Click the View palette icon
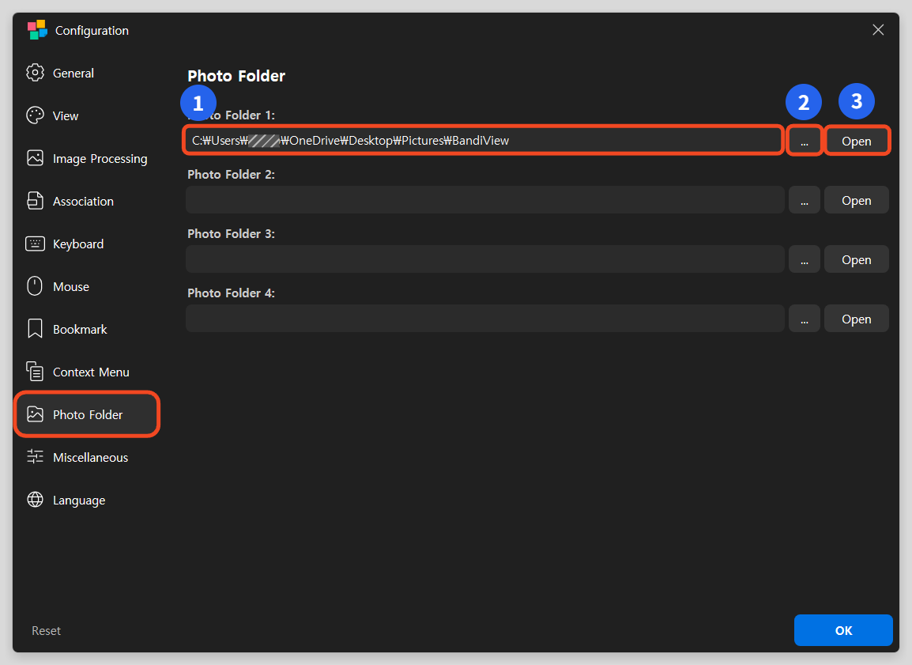 (35, 115)
